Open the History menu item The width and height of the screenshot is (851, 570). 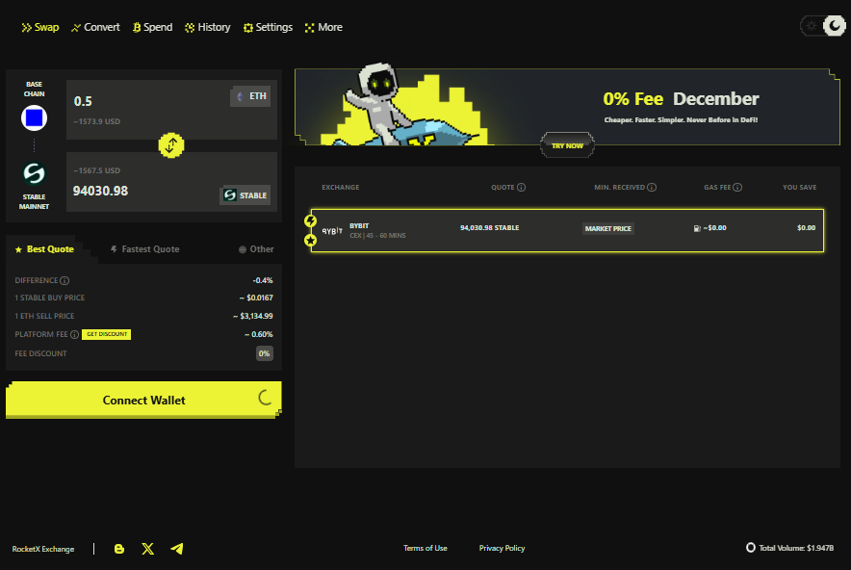tap(208, 27)
